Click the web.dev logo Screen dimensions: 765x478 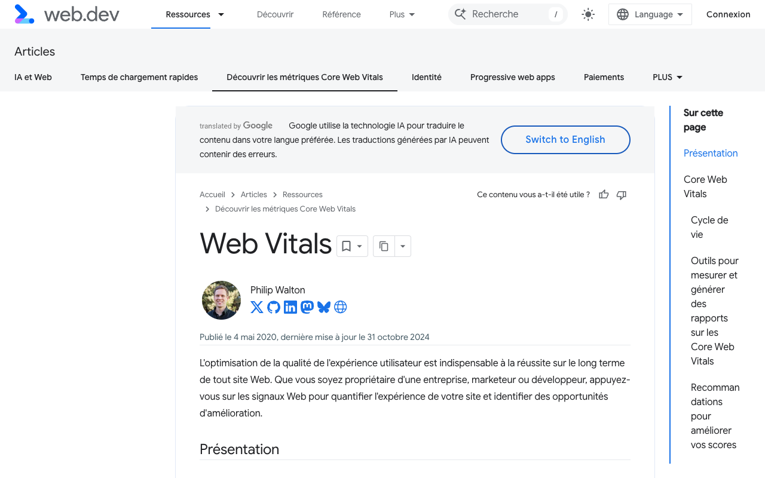tap(67, 14)
